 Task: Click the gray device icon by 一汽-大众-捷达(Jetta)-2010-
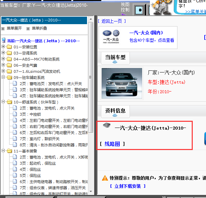(107, 125)
